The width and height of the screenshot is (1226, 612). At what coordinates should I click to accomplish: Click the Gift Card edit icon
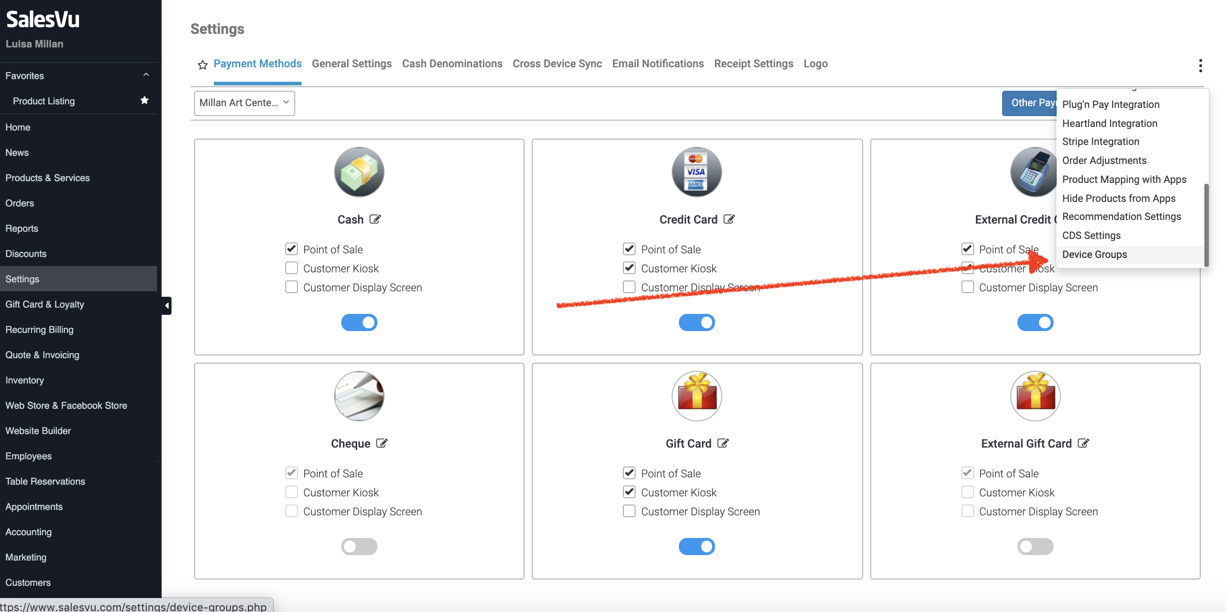pos(722,443)
